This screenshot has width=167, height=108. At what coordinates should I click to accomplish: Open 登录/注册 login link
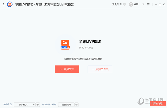coord(117,4)
